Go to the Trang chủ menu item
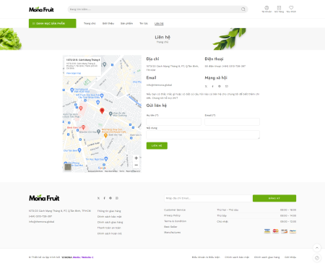Image resolution: width=325 pixels, height=266 pixels. tap(90, 23)
